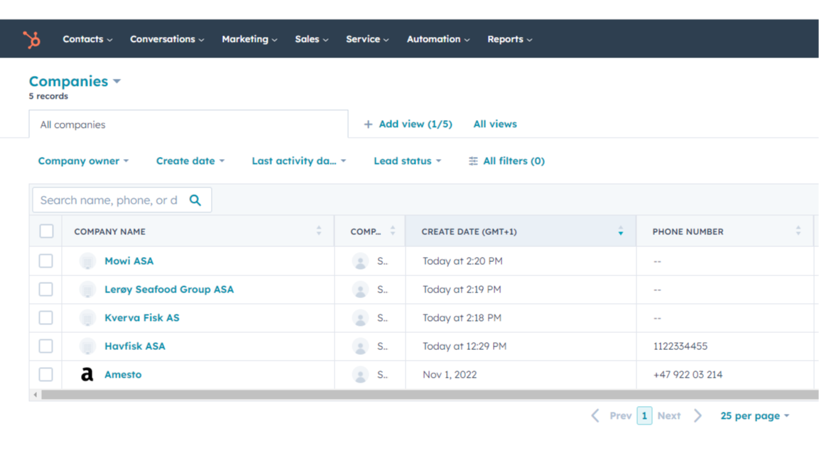
Task: Check the Amesto row checkbox
Action: pyautogui.click(x=46, y=374)
